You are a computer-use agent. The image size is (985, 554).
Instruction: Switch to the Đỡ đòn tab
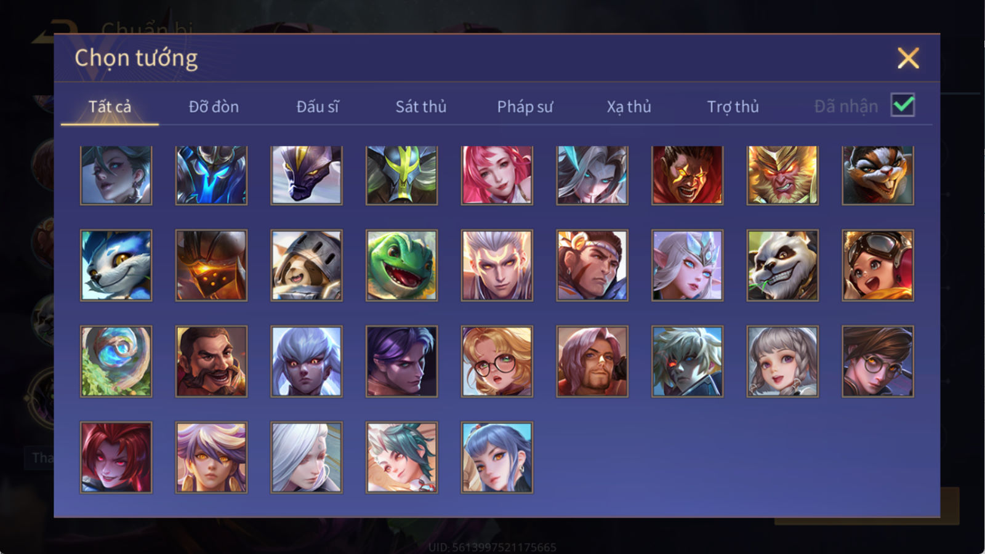tap(214, 106)
